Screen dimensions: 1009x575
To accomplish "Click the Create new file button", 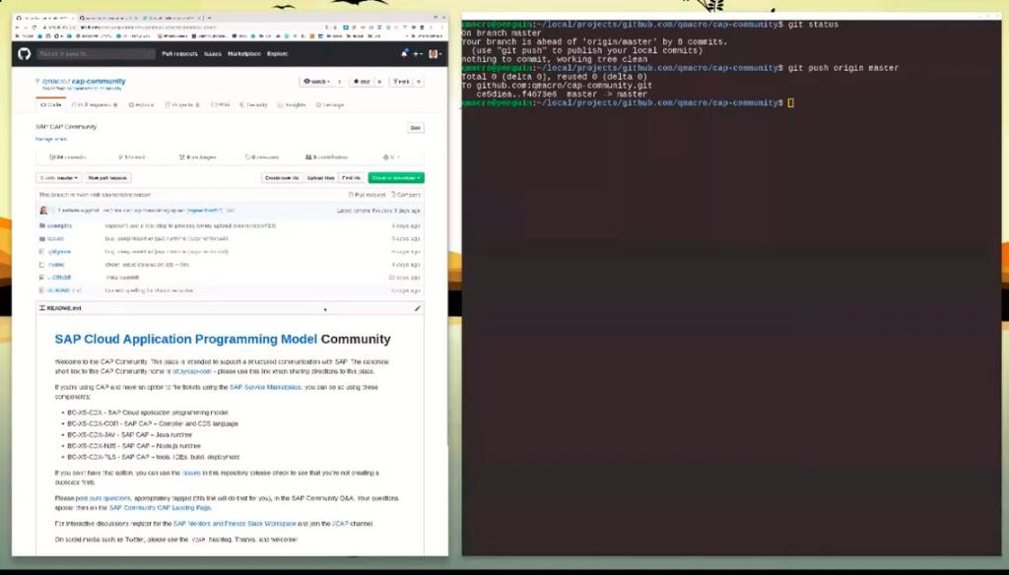I will click(282, 177).
